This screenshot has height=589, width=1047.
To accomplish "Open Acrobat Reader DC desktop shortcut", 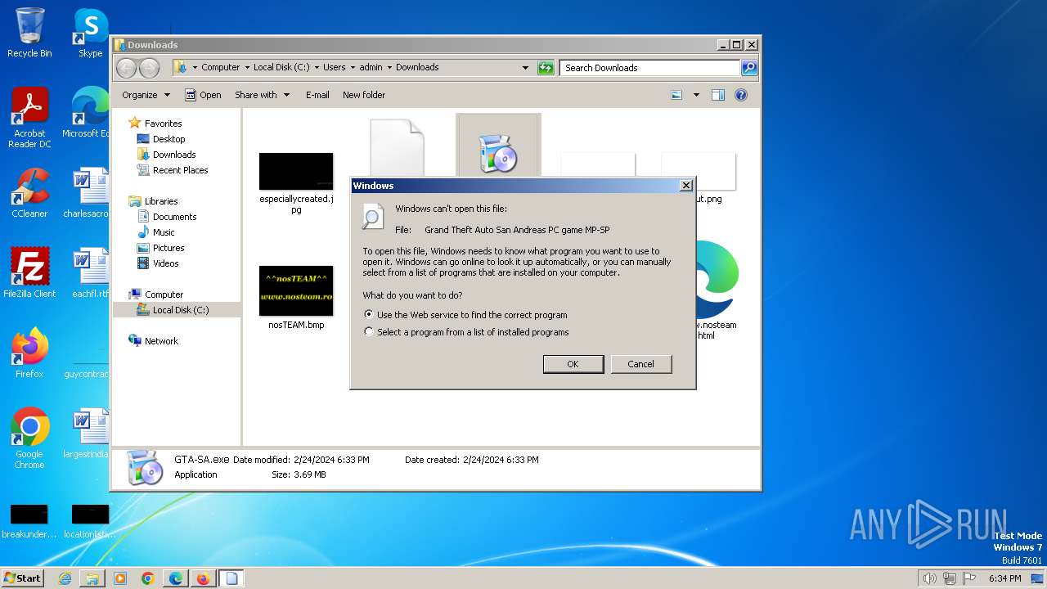I will point(29,119).
